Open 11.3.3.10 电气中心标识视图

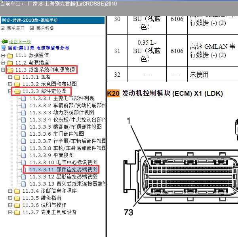coord(63,162)
